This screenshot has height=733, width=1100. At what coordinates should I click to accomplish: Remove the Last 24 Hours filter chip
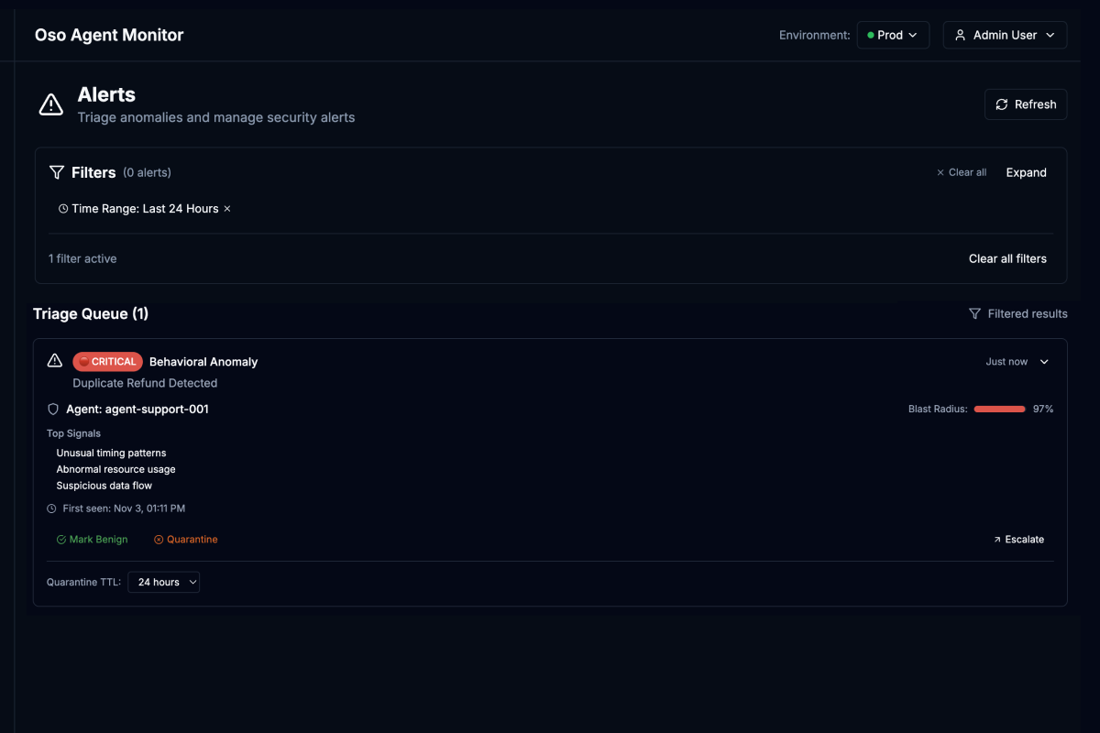[x=226, y=208]
